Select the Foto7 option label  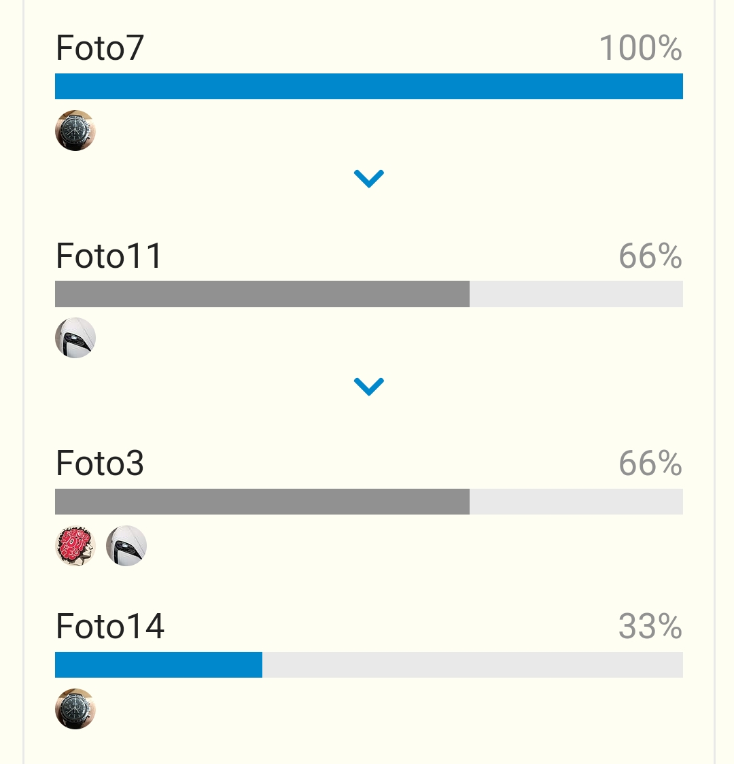[100, 48]
